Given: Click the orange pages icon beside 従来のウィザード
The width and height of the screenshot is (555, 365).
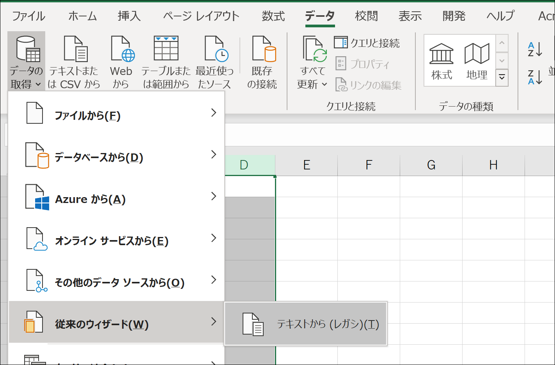Looking at the screenshot, I should pyautogui.click(x=34, y=322).
